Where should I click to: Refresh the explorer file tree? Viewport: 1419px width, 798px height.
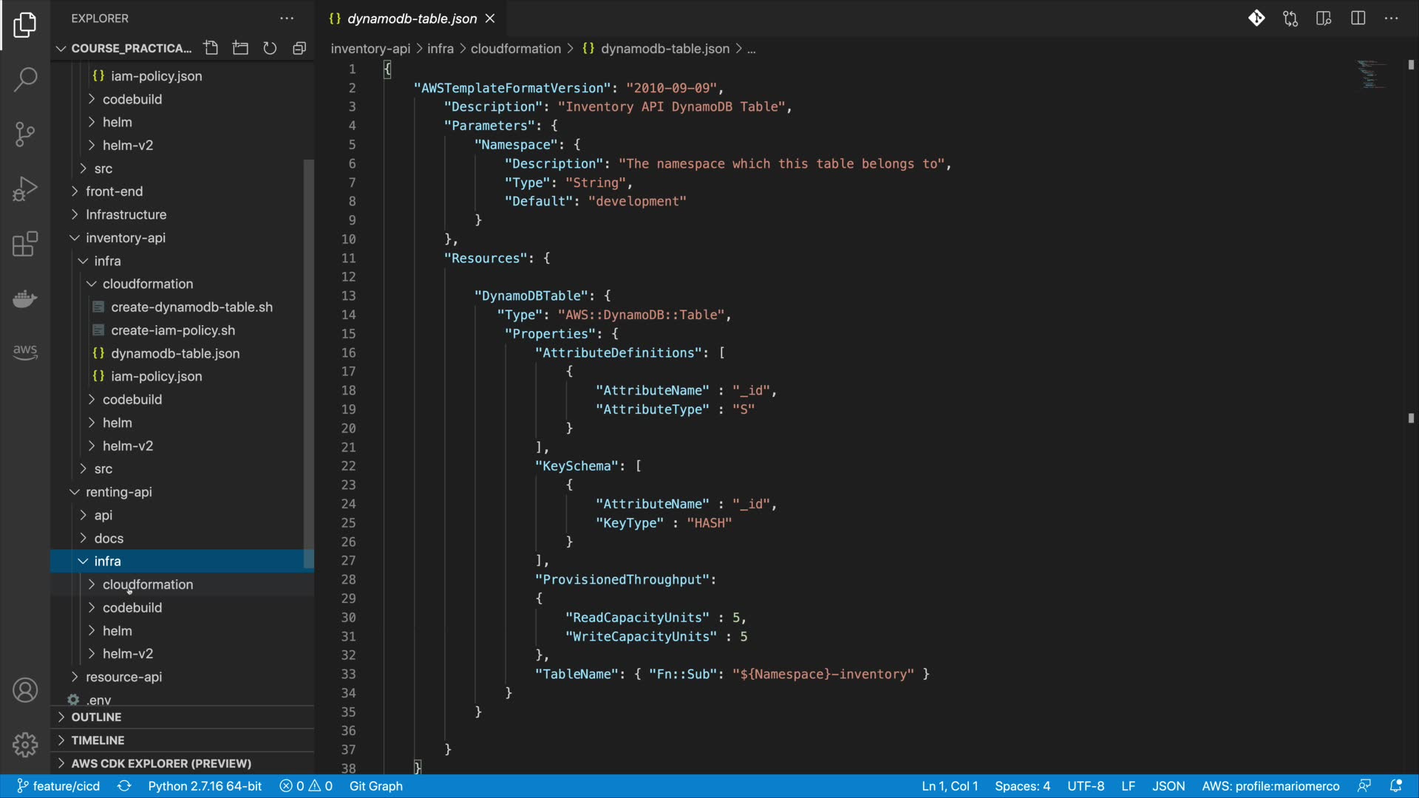[x=270, y=48]
